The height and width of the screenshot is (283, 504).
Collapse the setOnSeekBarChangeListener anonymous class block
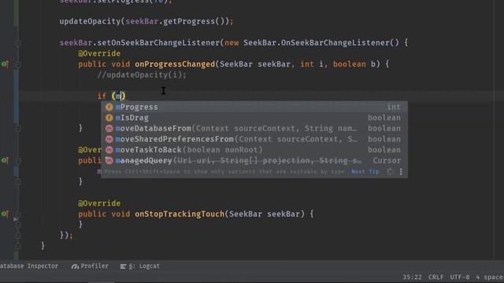(18, 43)
